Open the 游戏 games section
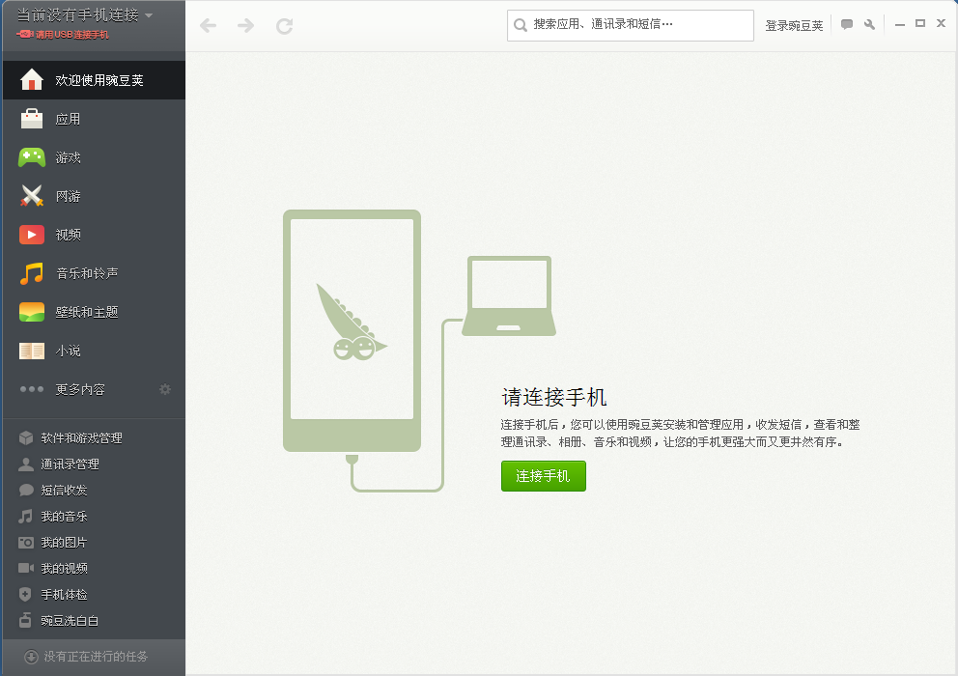Viewport: 958px width, 676px height. pyautogui.click(x=94, y=157)
